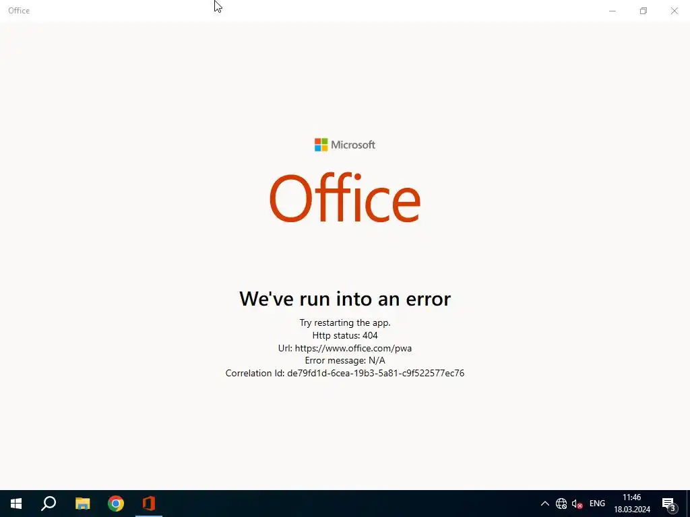
Task: Click the "We've run into an error" heading
Action: pos(345,299)
